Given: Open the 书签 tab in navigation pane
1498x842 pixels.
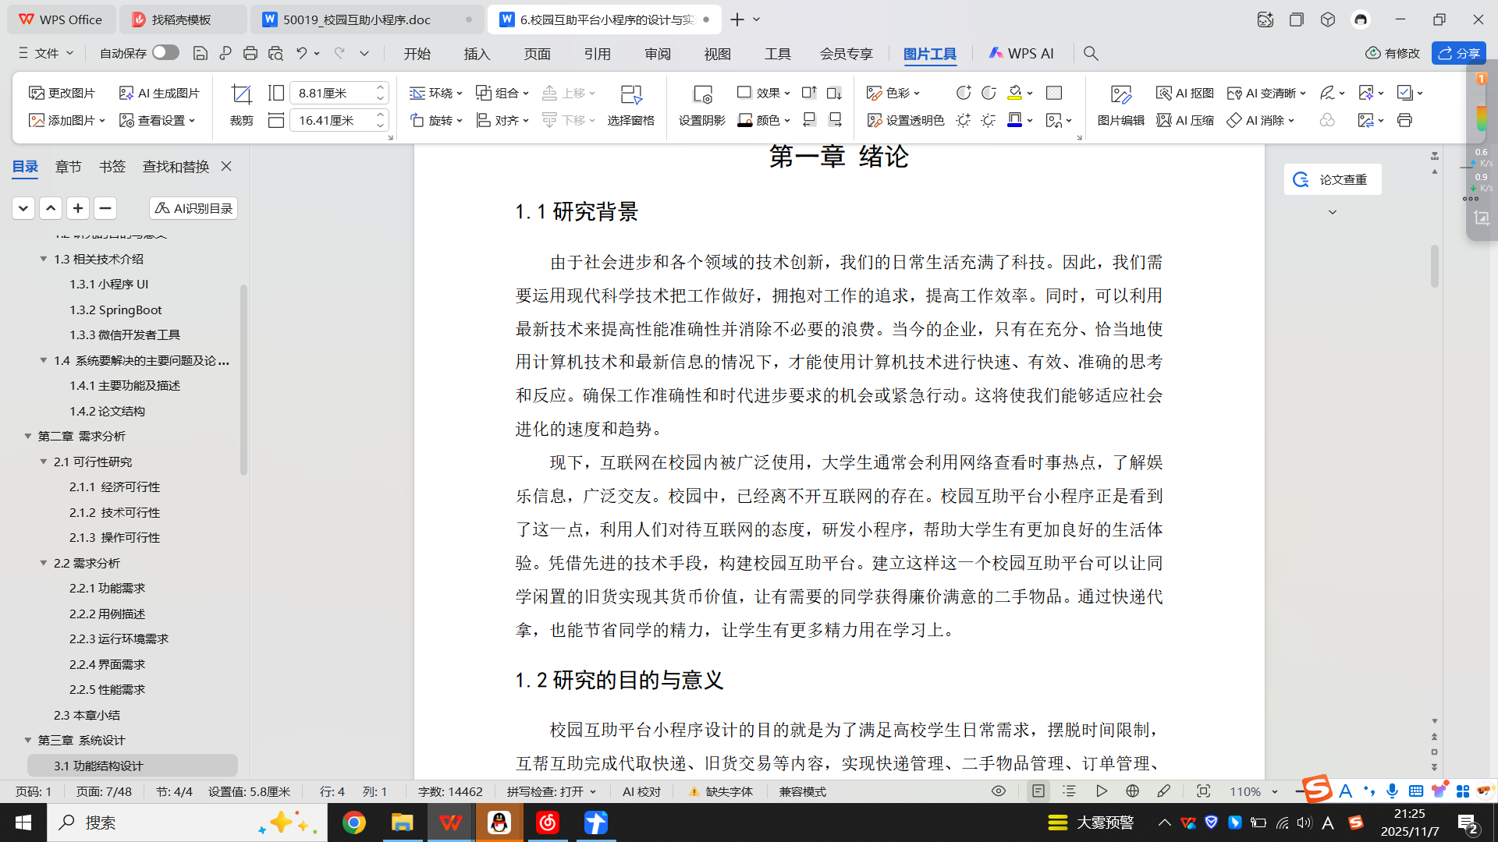Looking at the screenshot, I should point(112,166).
